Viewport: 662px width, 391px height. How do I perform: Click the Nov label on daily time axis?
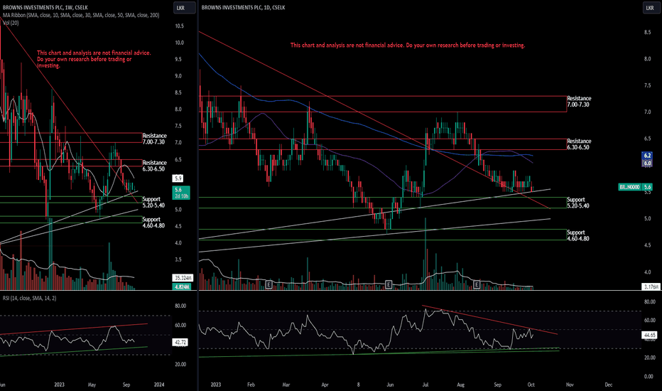[x=570, y=385]
